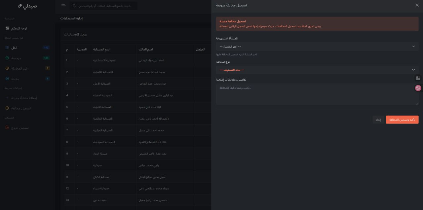The height and width of the screenshot is (210, 423).
Task: Click the additional details notes textarea
Action: coord(317,94)
